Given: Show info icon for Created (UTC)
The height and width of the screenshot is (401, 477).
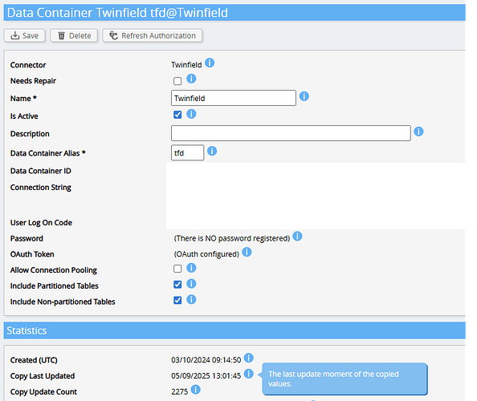Looking at the screenshot, I should click(x=249, y=358).
